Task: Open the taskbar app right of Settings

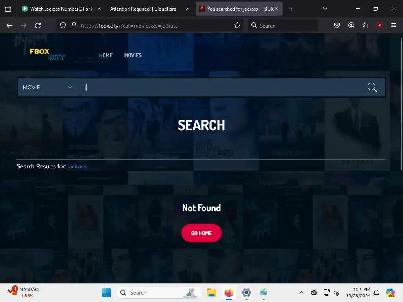Action: pyautogui.click(x=263, y=293)
